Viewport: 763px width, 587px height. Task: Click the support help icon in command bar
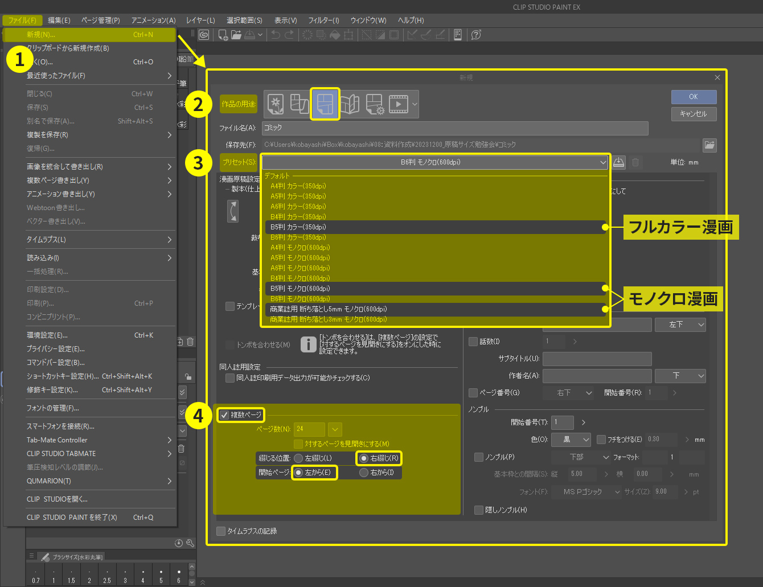point(477,35)
